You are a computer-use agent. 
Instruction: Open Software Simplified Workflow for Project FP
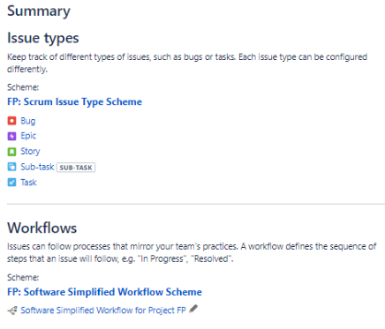pos(103,310)
